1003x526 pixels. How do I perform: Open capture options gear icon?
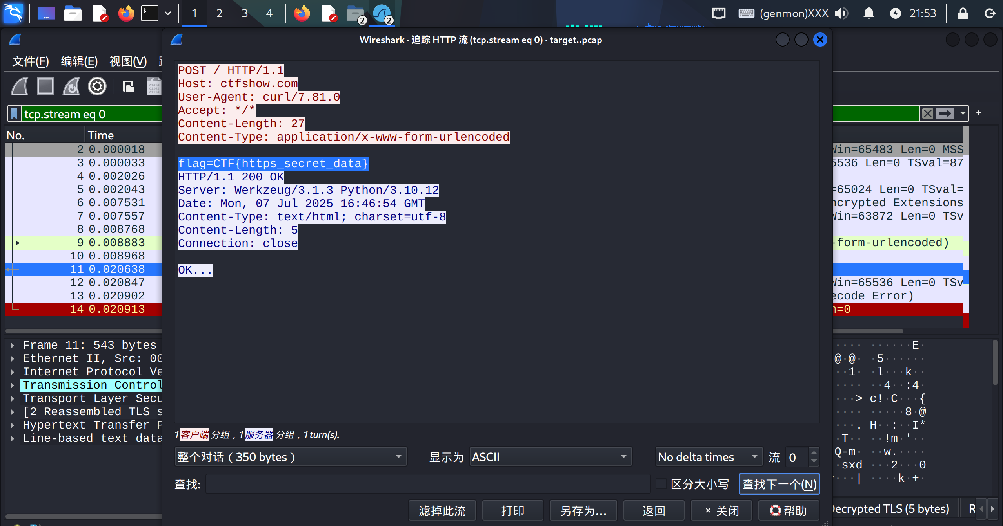[97, 86]
